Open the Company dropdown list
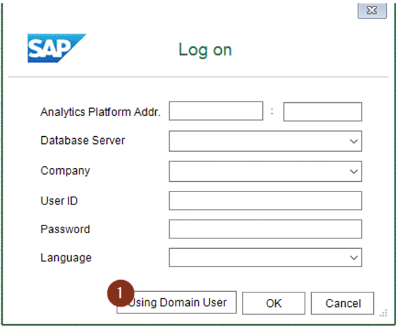Screen dimensions: 396x327 [x=354, y=171]
